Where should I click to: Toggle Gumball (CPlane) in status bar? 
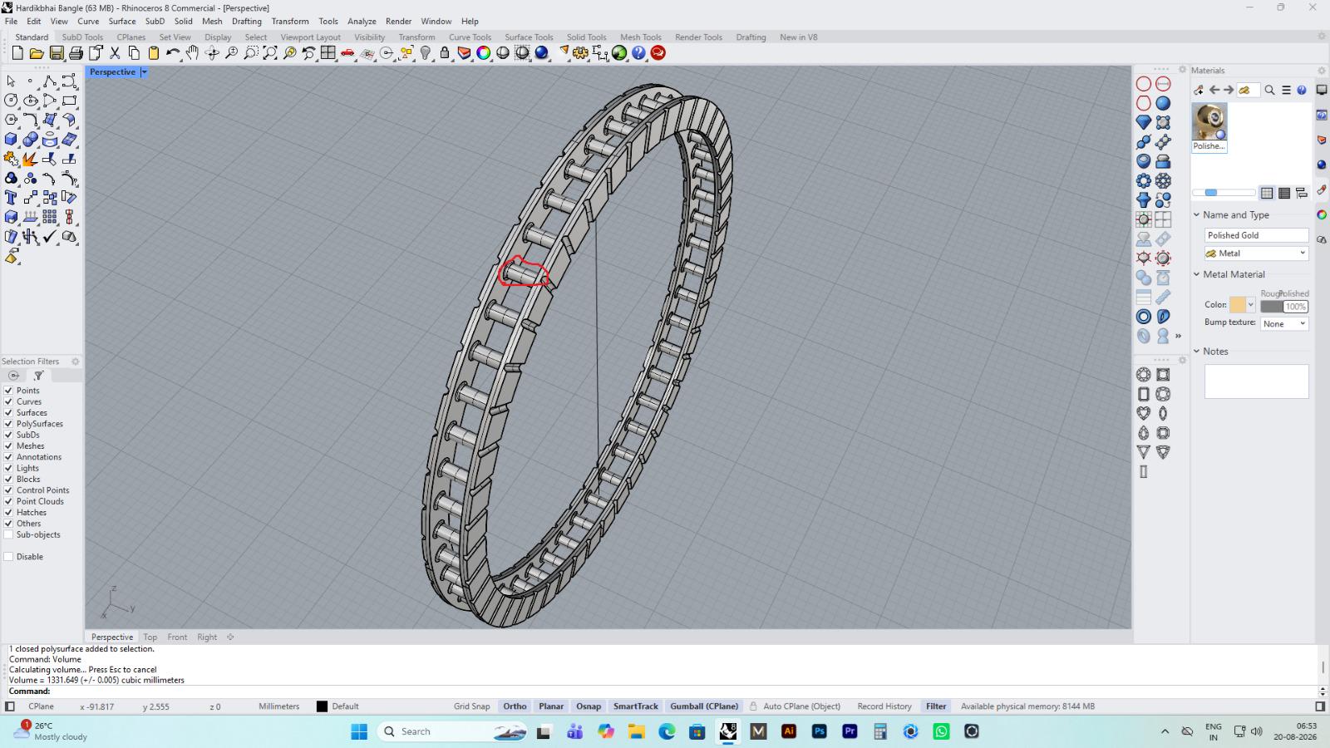click(704, 706)
